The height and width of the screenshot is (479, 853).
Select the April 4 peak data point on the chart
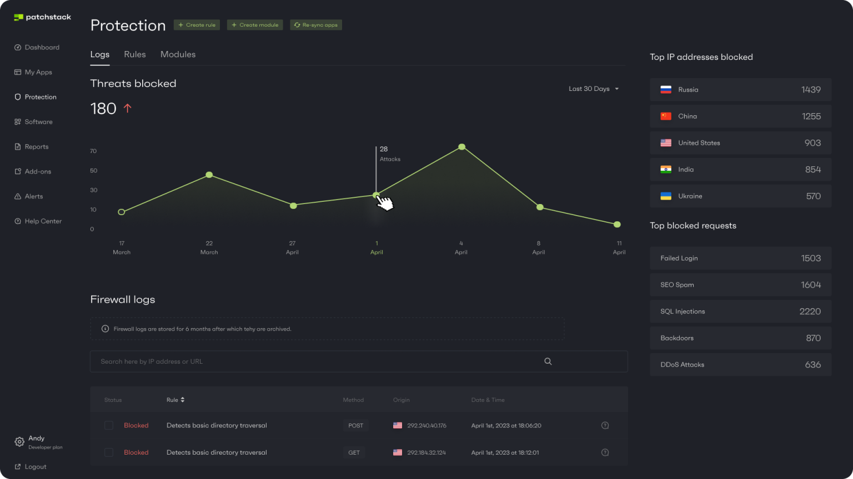click(x=461, y=147)
